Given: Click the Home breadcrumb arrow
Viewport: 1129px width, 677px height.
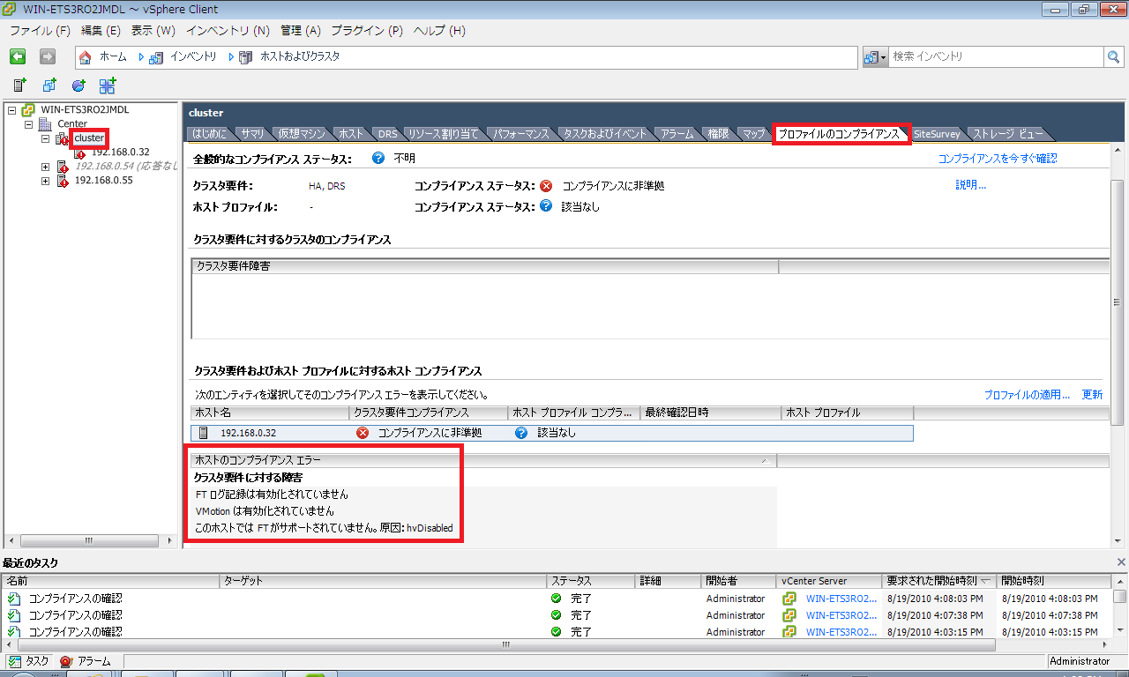Looking at the screenshot, I should click(141, 56).
